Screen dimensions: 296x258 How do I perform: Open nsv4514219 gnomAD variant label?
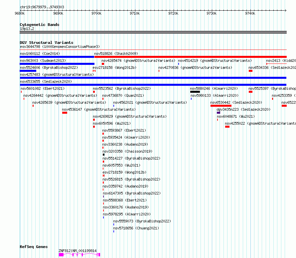point(215,61)
